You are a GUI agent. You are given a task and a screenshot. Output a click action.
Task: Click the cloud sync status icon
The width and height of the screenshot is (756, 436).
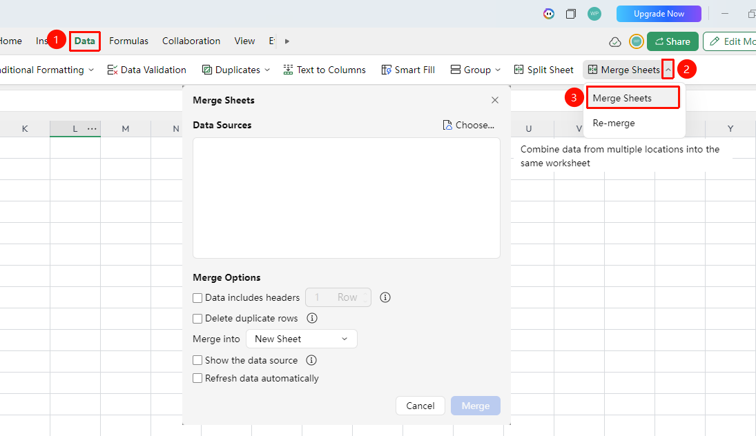click(615, 42)
